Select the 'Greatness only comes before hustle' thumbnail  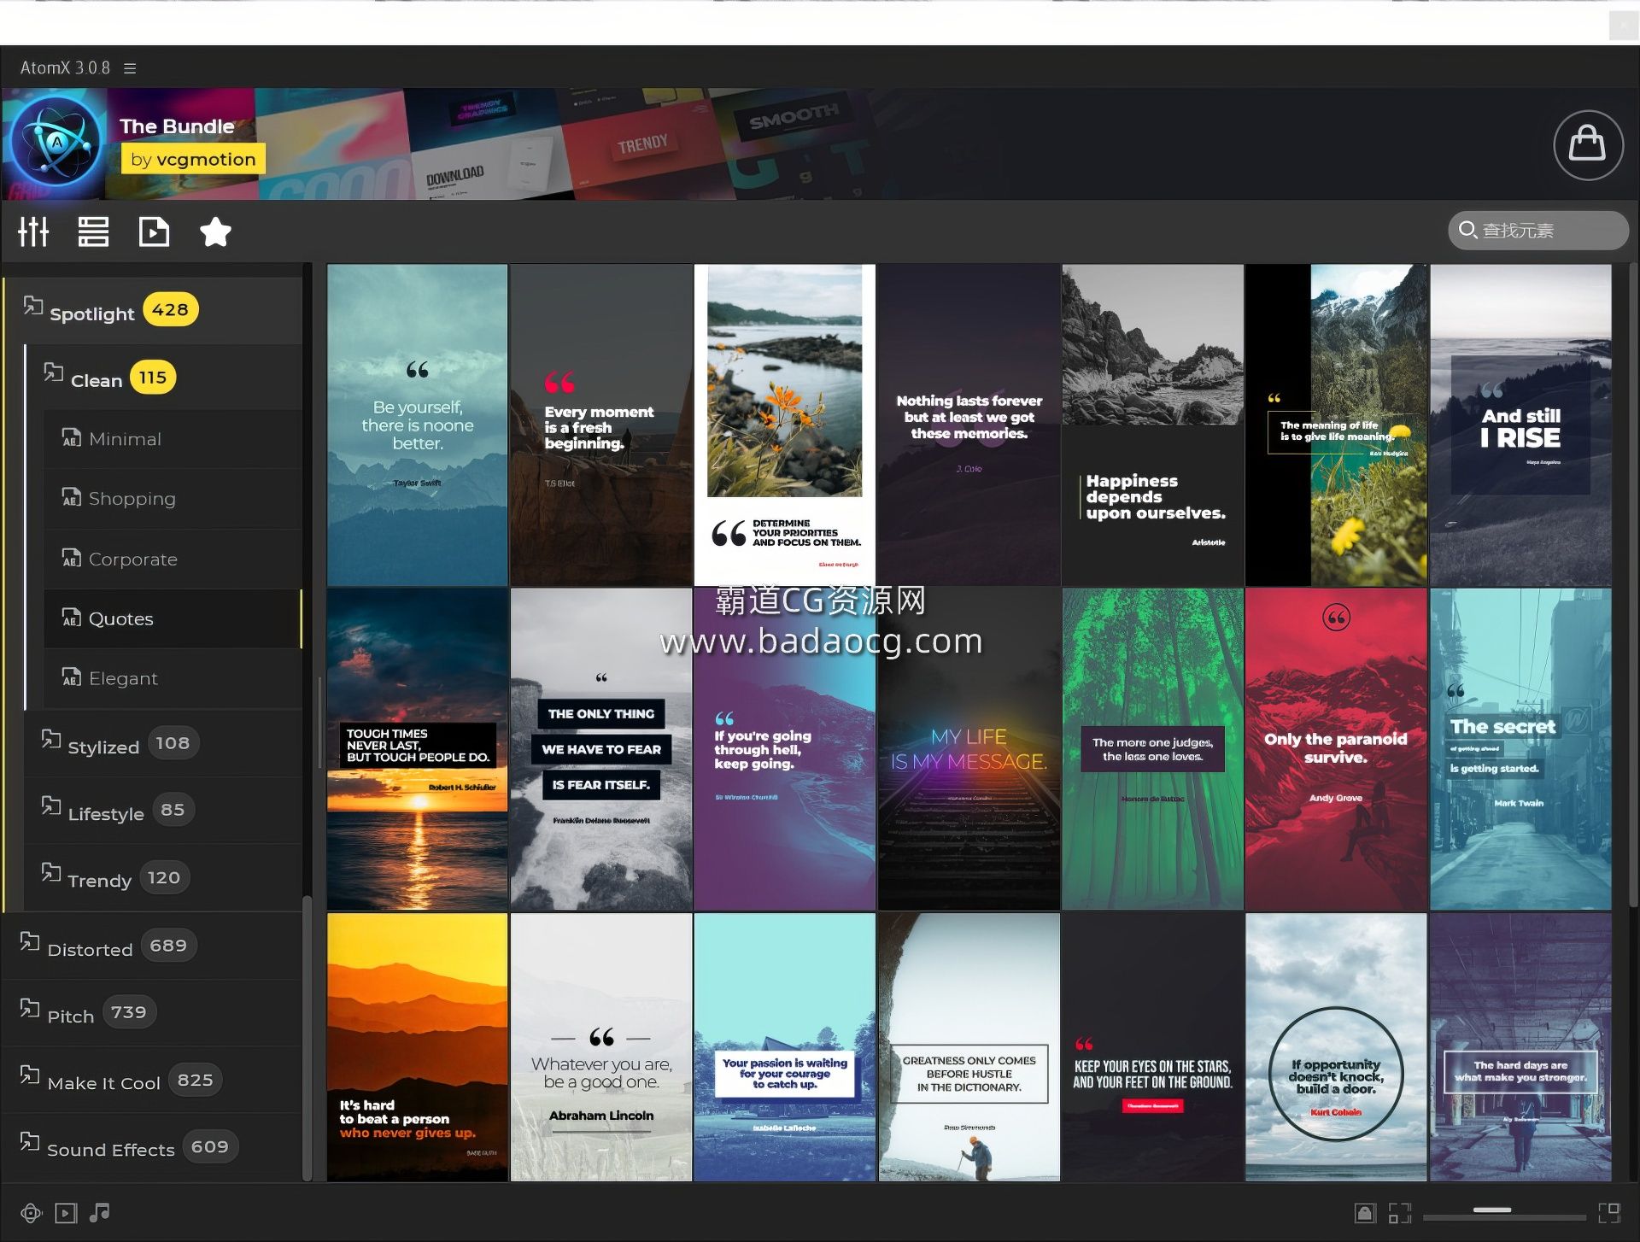tap(969, 1047)
